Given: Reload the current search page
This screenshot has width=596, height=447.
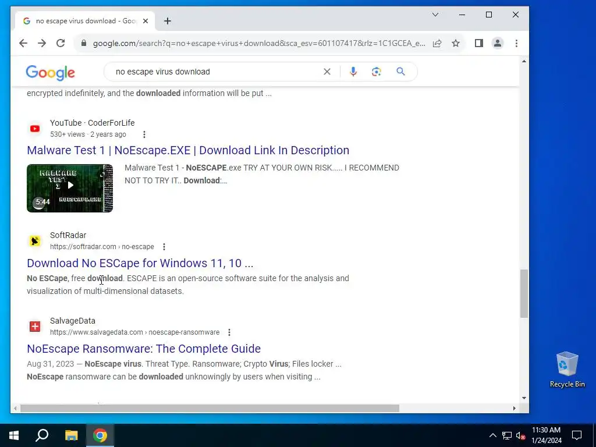Looking at the screenshot, I should [x=61, y=43].
